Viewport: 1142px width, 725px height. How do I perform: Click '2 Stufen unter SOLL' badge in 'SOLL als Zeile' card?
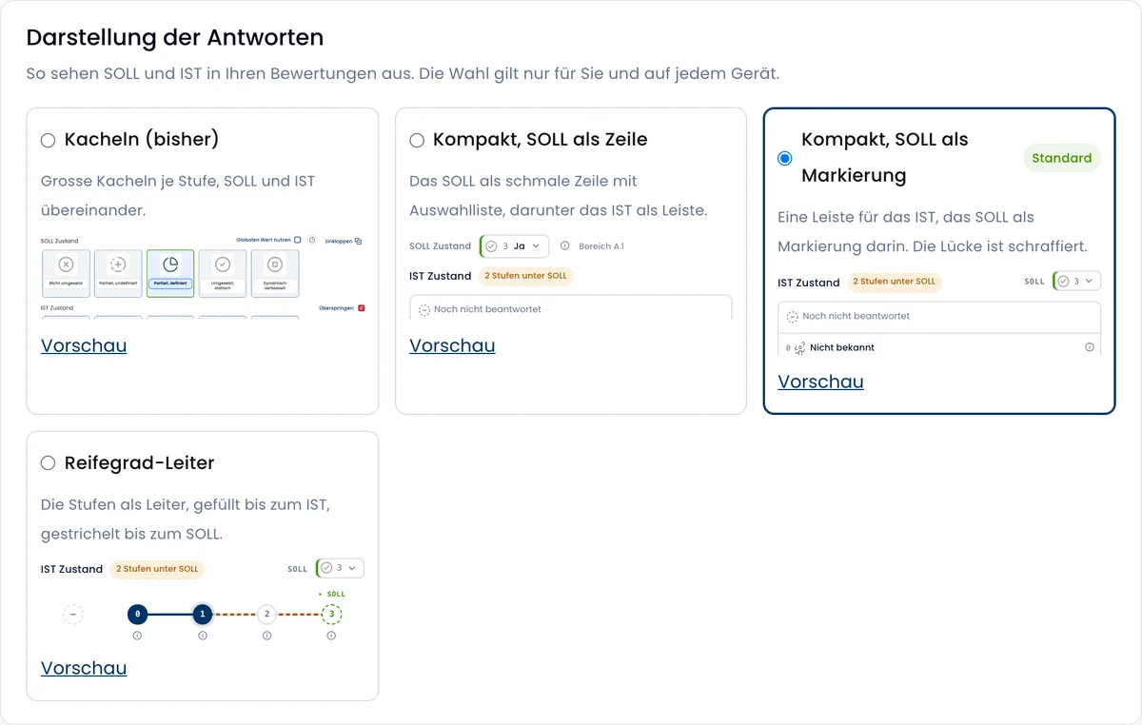525,276
